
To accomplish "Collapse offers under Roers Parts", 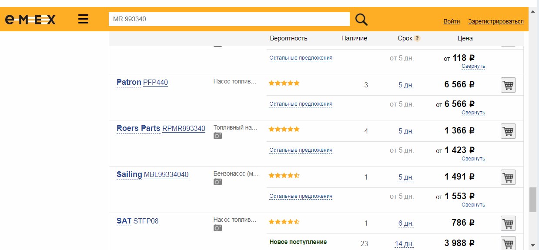I will click(x=473, y=159).
